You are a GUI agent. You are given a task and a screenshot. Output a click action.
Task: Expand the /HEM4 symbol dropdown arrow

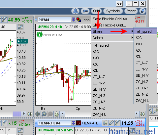click(73, 20)
